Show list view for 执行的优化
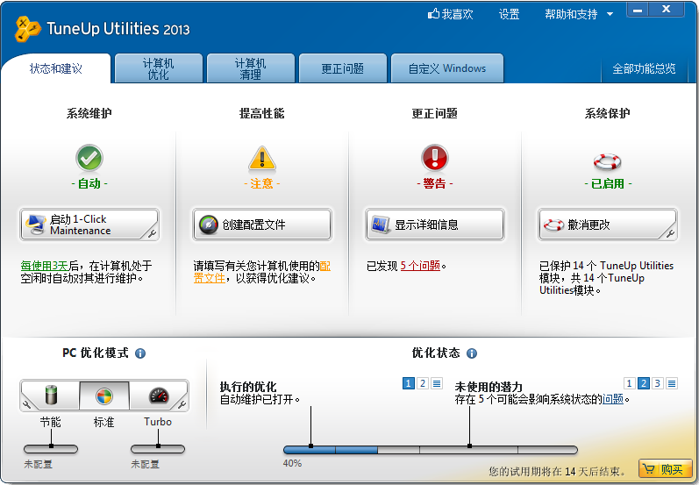The width and height of the screenshot is (699, 485). (437, 383)
